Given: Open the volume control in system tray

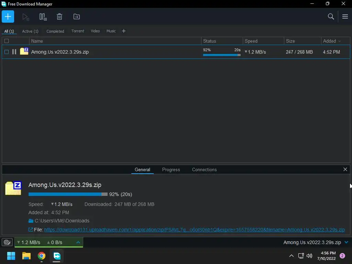Looking at the screenshot, I should click(309, 256).
